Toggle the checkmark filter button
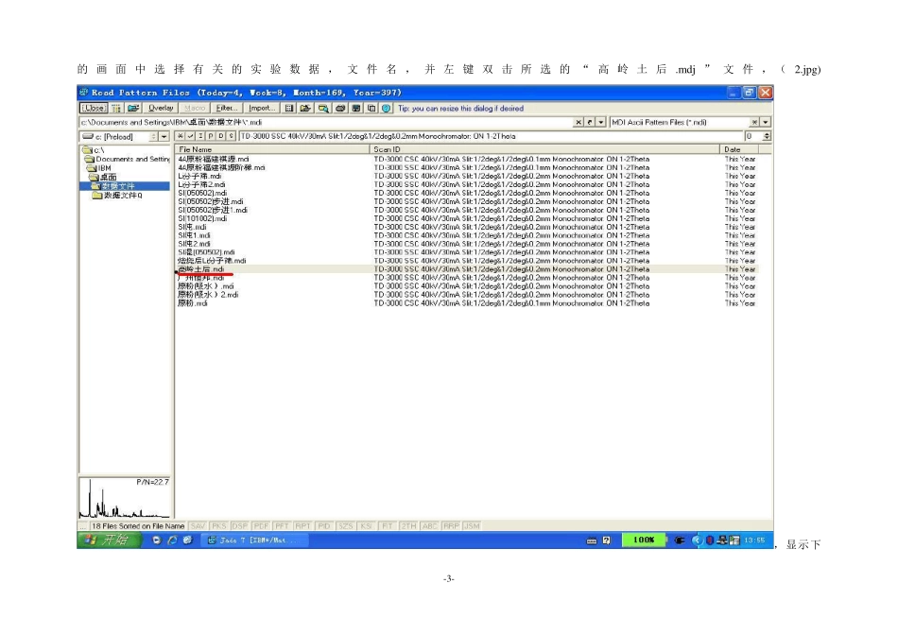This screenshot has height=635, width=898. tap(189, 136)
